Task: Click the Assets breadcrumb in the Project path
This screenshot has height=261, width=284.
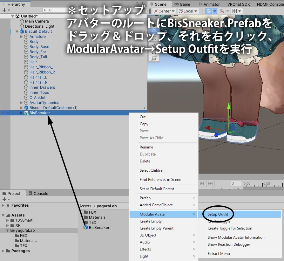Action: pyautogui.click(x=85, y=206)
